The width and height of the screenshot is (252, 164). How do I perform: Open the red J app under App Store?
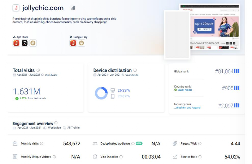16,43
